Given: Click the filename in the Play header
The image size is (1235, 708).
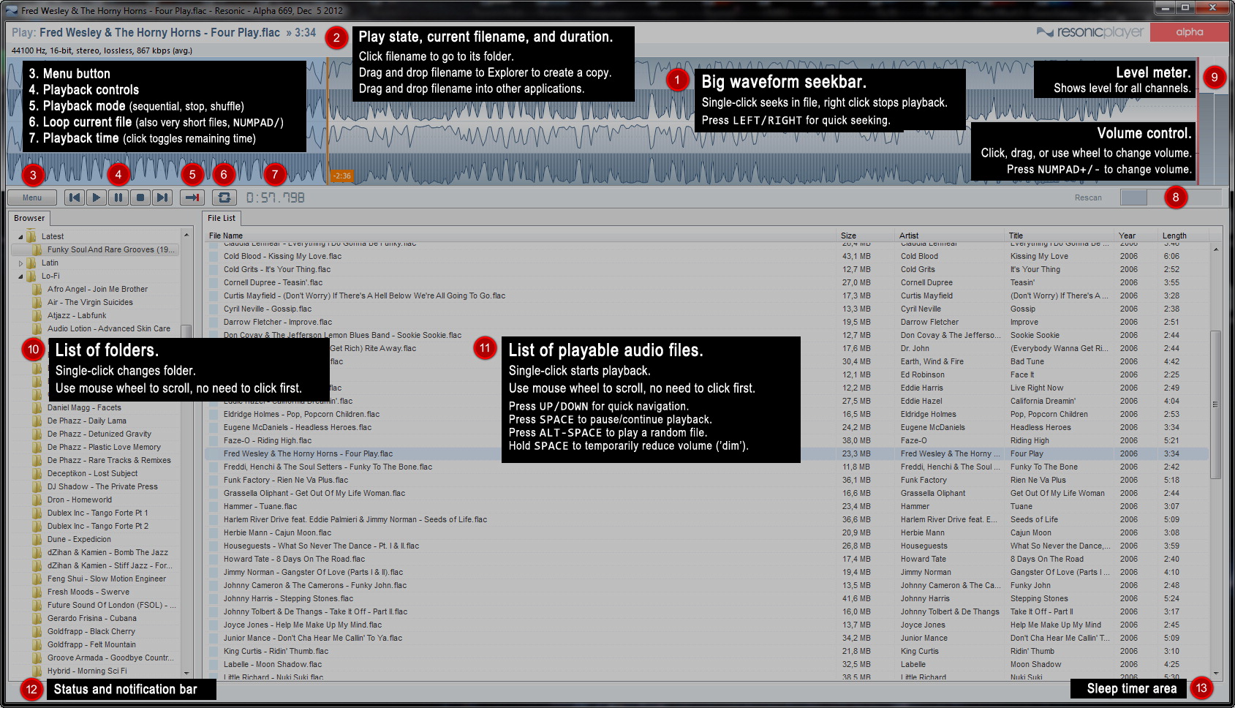Looking at the screenshot, I should tap(159, 33).
